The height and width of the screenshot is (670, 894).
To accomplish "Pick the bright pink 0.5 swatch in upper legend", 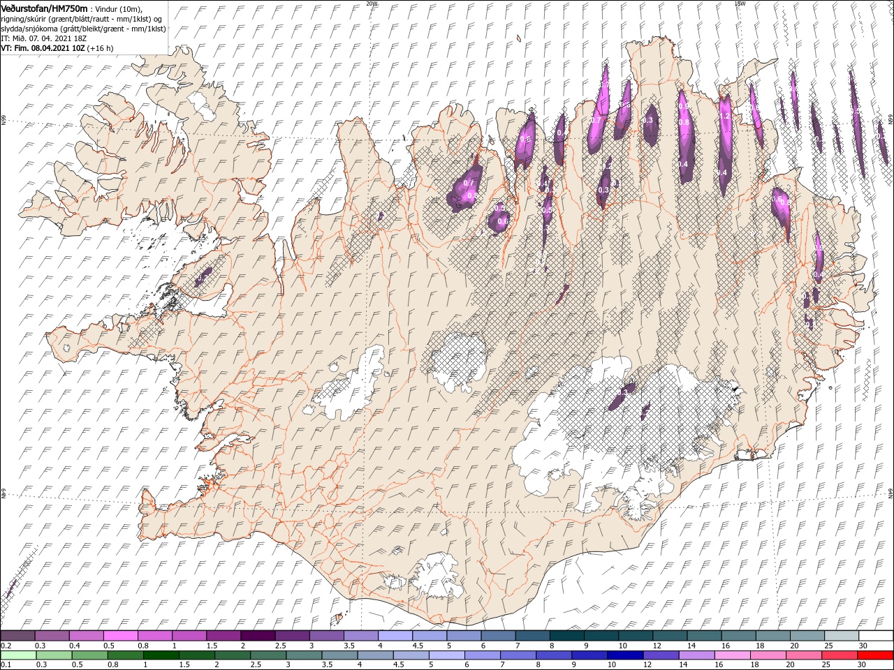I will (121, 636).
